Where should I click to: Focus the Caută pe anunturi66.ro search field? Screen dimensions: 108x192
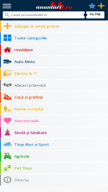(44, 15)
